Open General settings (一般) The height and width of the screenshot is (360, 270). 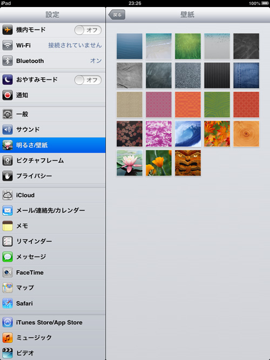[x=52, y=114]
